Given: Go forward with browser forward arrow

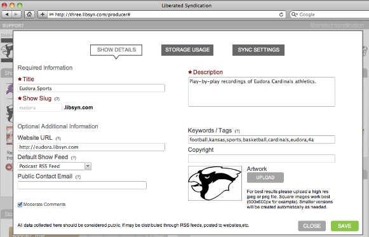Looking at the screenshot, I should click(16, 15).
